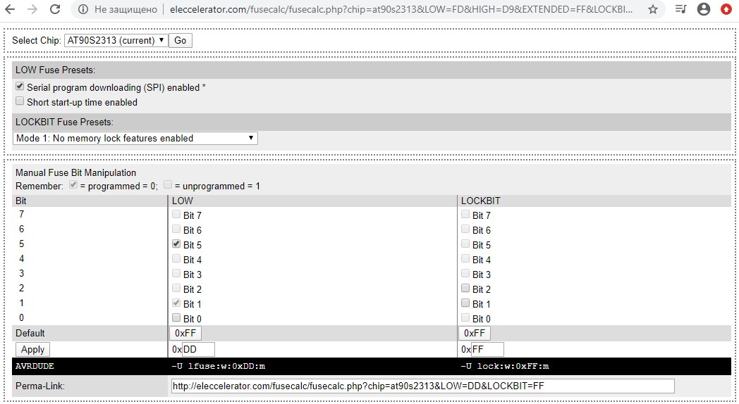Viewport: 739px width, 404px height.
Task: Go forward to the next page
Action: coord(32,9)
